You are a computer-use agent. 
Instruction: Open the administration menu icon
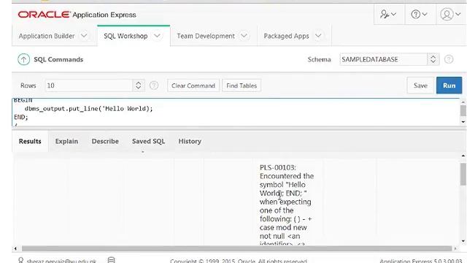[x=388, y=14]
